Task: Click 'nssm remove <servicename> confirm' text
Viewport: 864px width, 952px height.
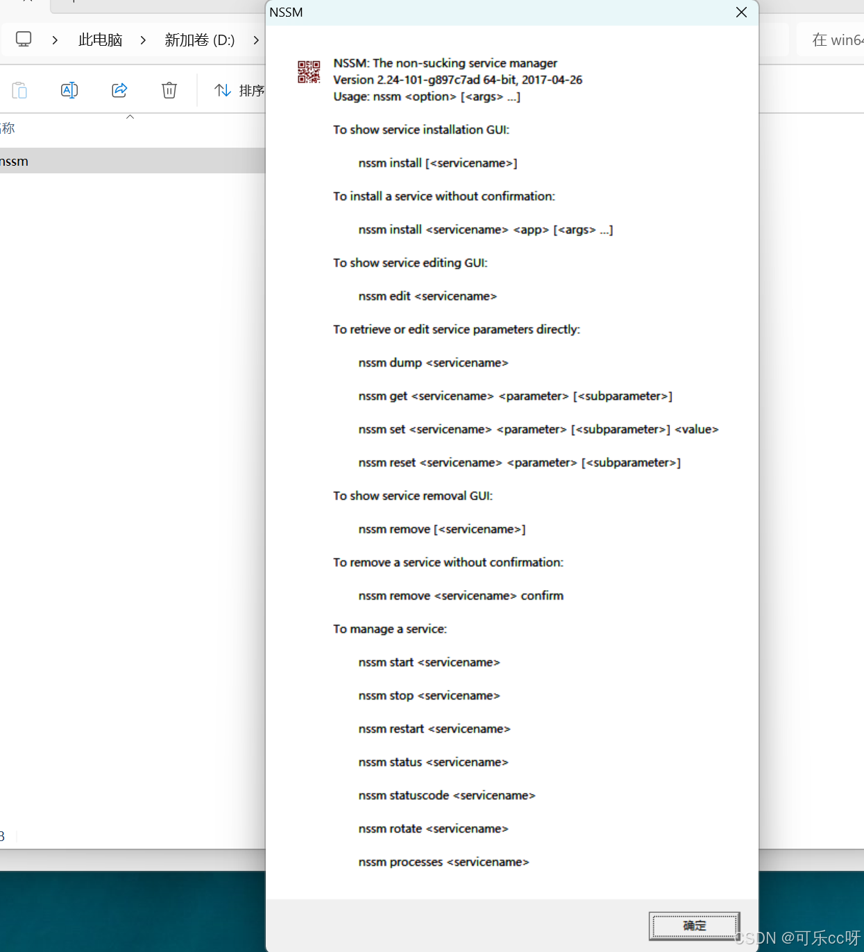Action: [461, 596]
